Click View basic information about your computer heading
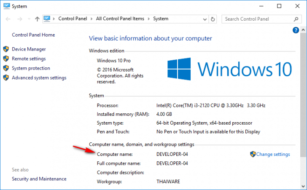307x190 pixels. pos(151,38)
